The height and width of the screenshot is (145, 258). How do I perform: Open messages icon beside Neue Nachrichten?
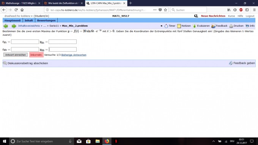coord(196,16)
